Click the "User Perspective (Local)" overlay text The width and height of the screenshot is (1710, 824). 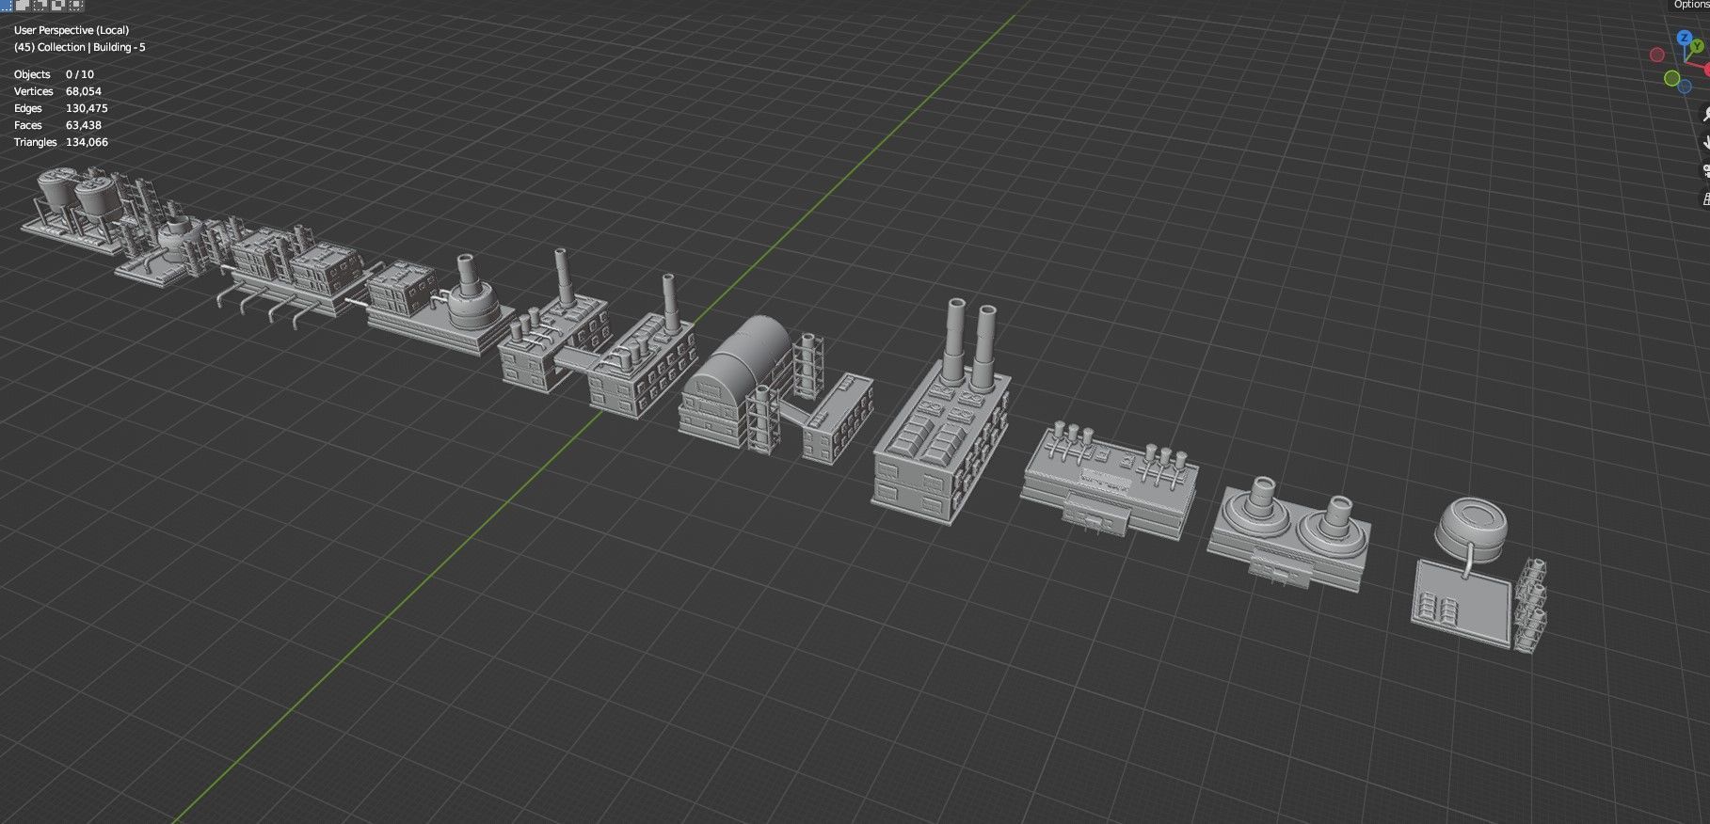pyautogui.click(x=72, y=30)
